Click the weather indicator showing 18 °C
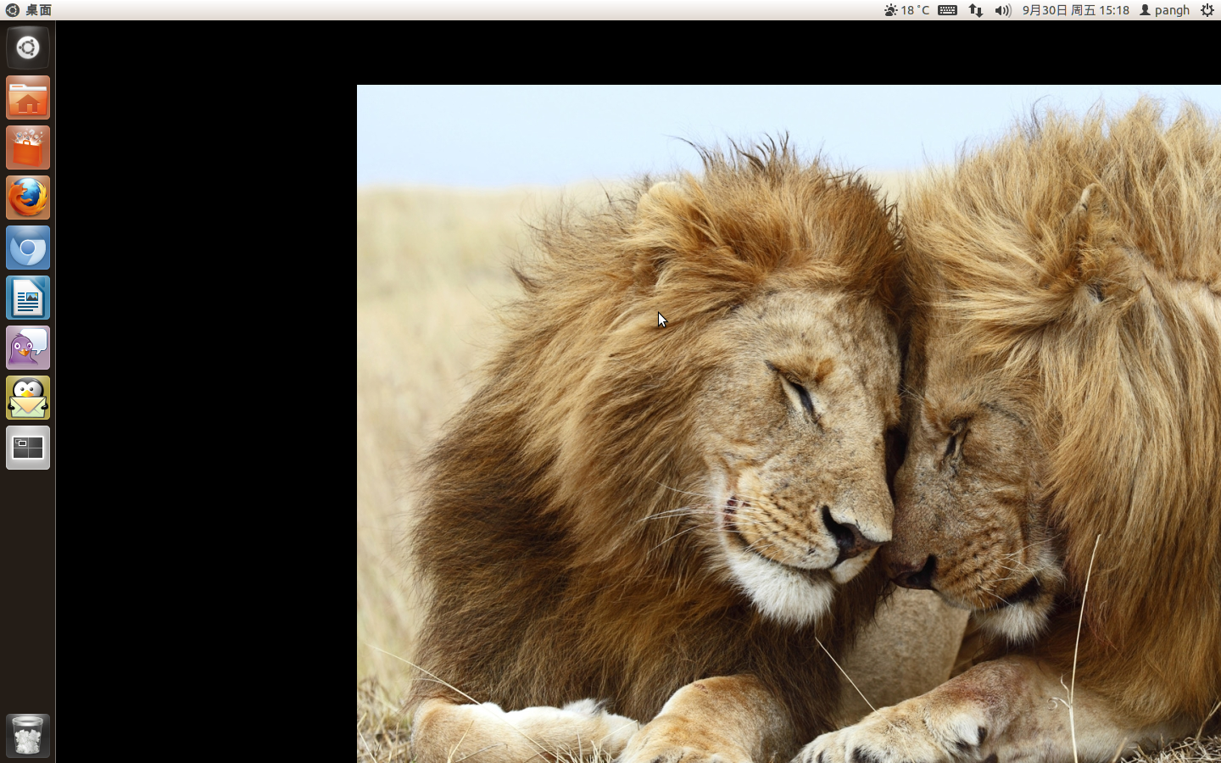1221x763 pixels. click(906, 10)
